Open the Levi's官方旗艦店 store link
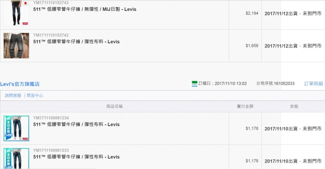The width and height of the screenshot is (325, 169). [20, 84]
